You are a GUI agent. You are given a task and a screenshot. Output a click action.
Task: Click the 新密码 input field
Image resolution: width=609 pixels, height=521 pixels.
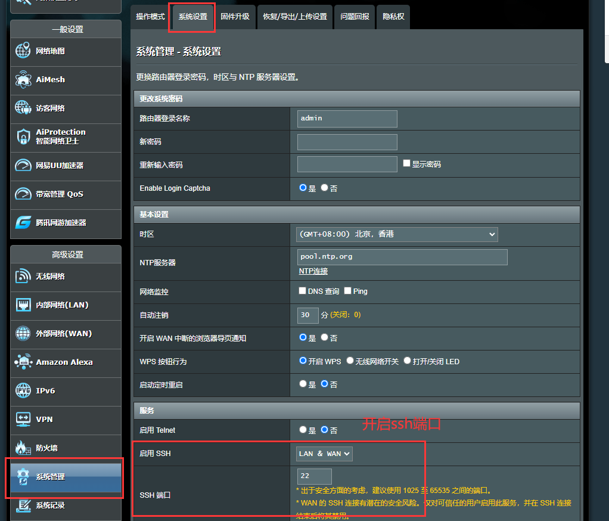coord(347,142)
